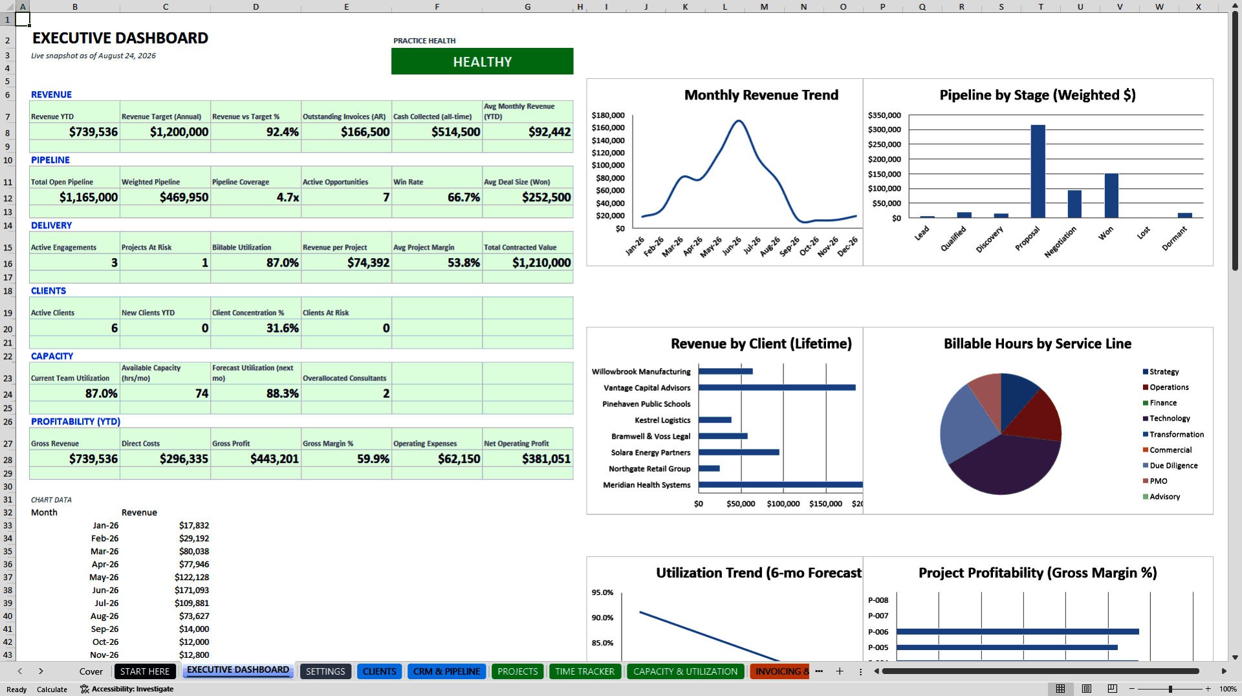Click the Monthly Revenue Trend chart title
The width and height of the screenshot is (1242, 696).
coord(761,95)
